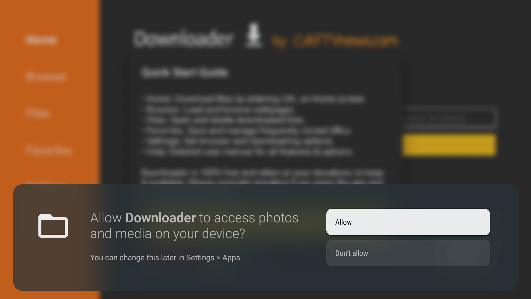
Task: Click the folder icon in dialog
Action: (53, 226)
